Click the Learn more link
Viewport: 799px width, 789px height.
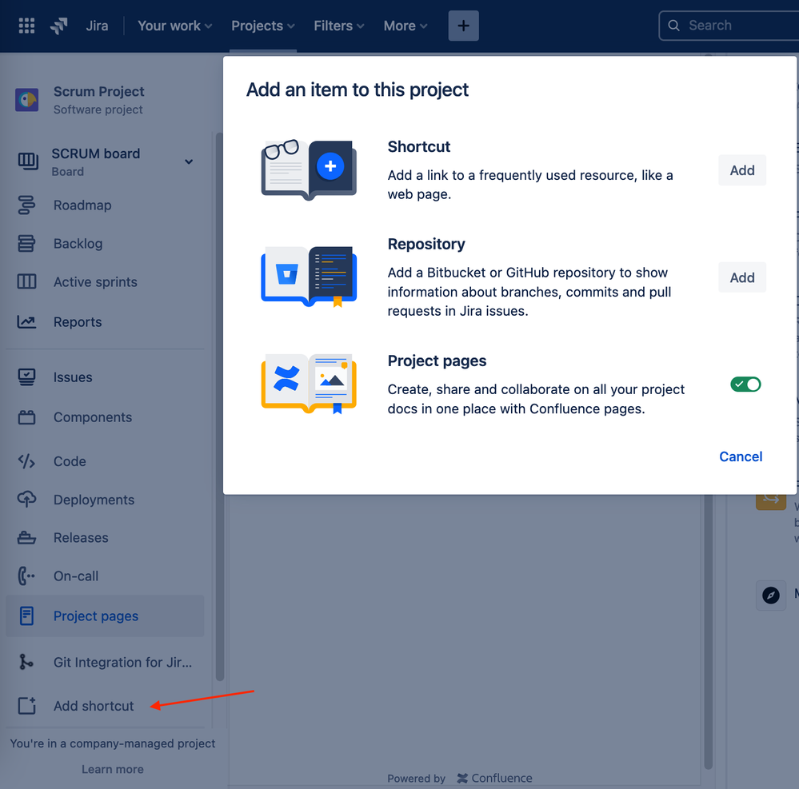[113, 769]
